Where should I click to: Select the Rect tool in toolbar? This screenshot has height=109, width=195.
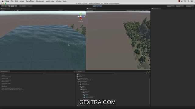click(x=16, y=6)
